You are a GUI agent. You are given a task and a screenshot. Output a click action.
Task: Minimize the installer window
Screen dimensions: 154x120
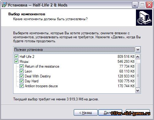[135, 5]
